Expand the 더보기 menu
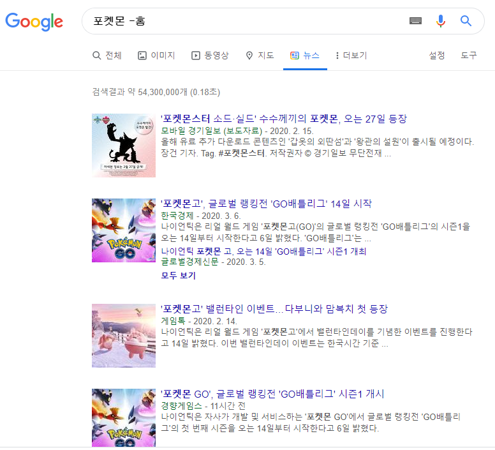The width and height of the screenshot is (495, 450). [x=351, y=56]
